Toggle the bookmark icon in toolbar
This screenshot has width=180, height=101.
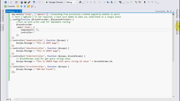pos(145,2)
